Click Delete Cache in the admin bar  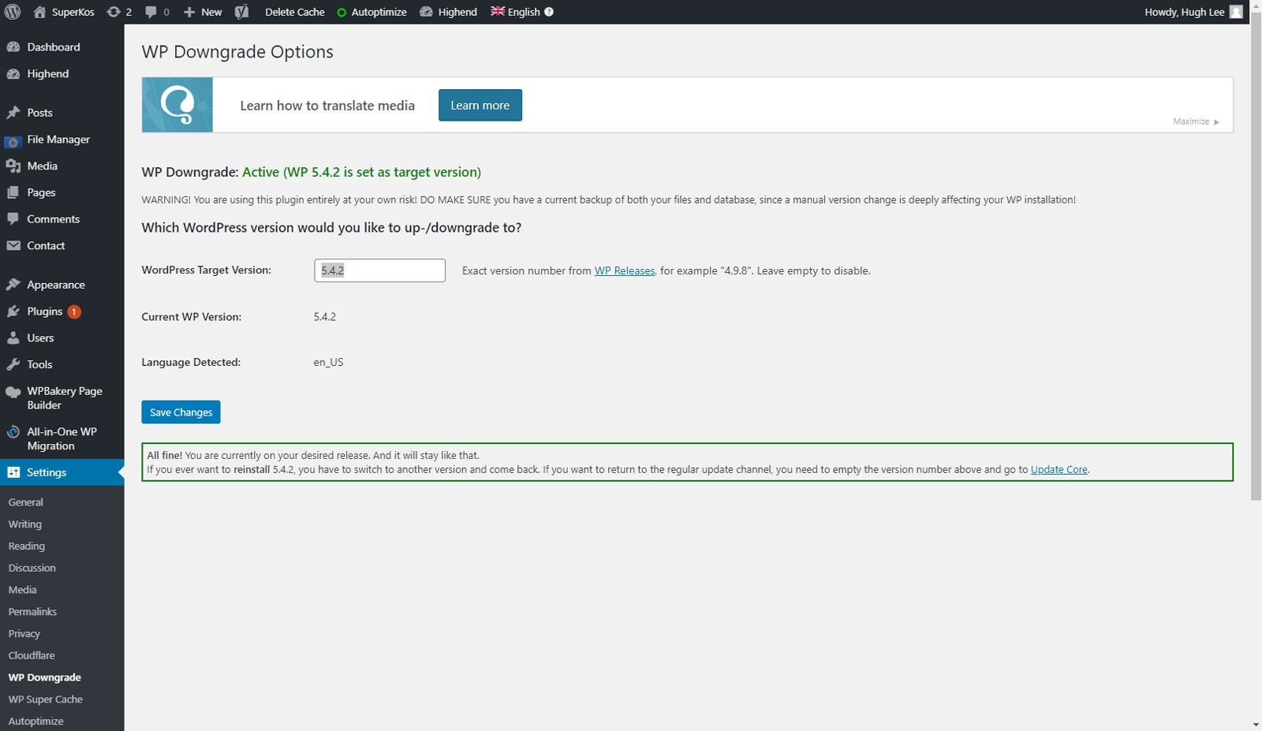[295, 12]
